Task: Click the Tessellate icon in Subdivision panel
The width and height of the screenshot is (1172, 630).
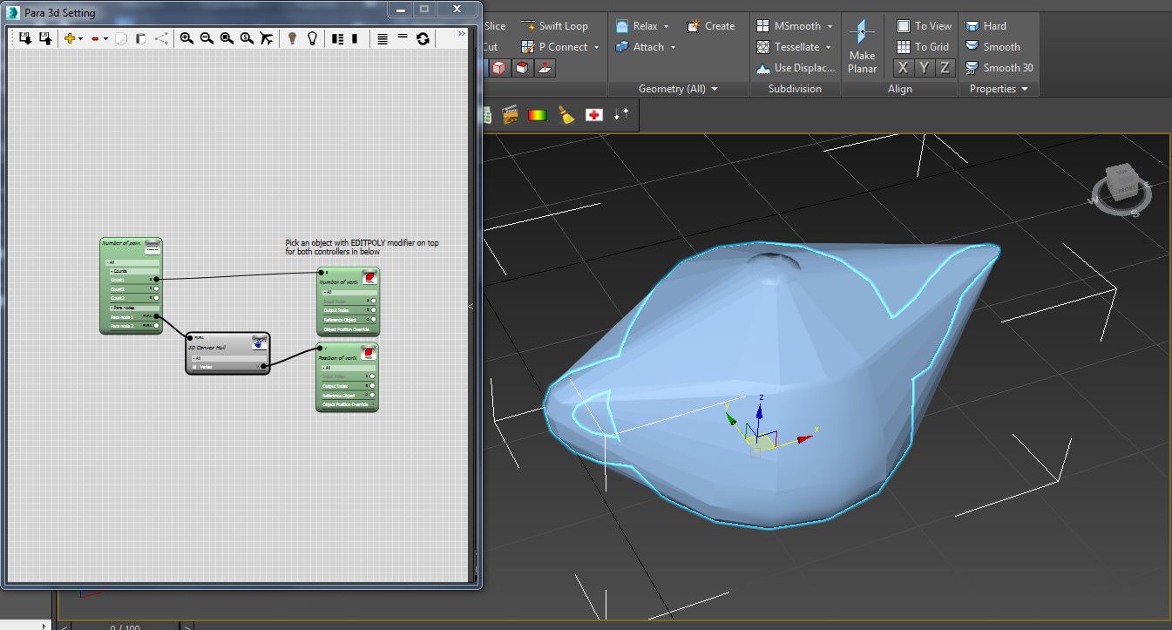Action: click(x=764, y=47)
